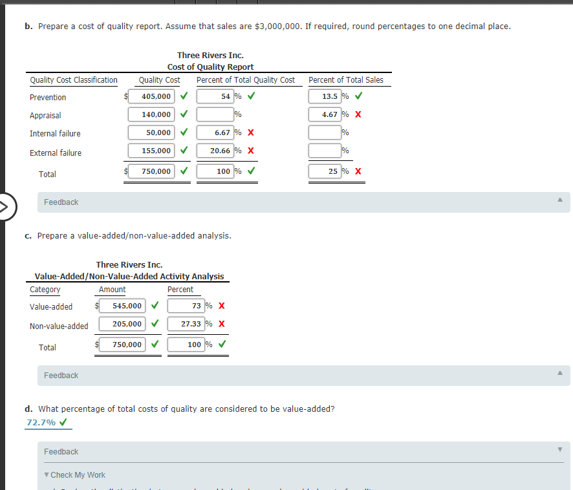Viewport: 573px width, 490px height.
Task: Click the empty Appraisal percent input field
Action: coord(215,114)
